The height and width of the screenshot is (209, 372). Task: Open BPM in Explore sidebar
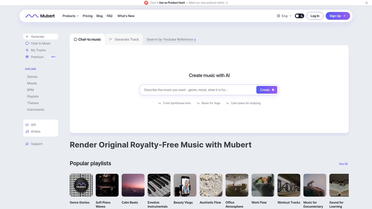point(31,90)
